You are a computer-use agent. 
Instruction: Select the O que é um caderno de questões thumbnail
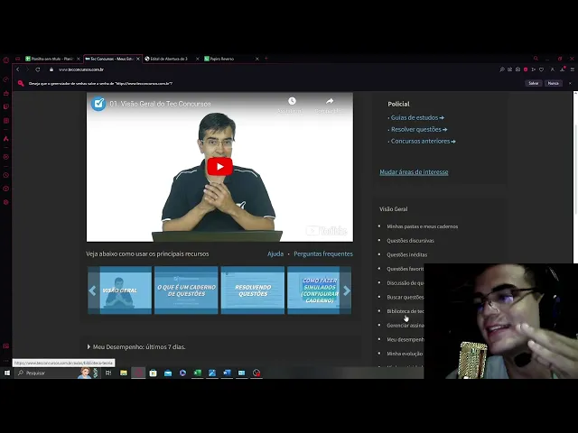pos(186,290)
